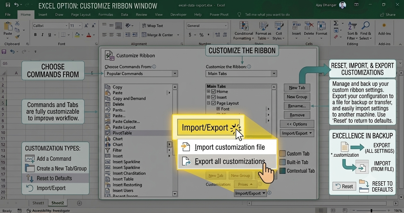This screenshot has height=213, width=404.
Task: Click Font group dialog launcher icon
Action: (x=96, y=44)
